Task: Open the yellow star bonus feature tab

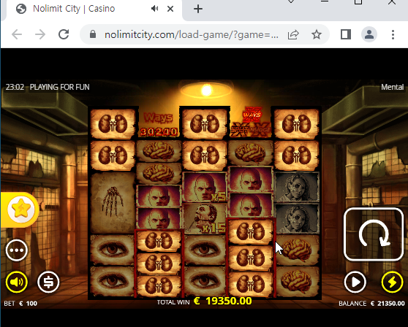Action: tap(20, 209)
